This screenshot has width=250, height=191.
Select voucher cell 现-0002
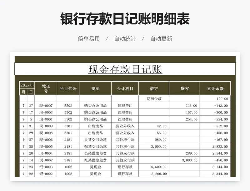point(46,160)
